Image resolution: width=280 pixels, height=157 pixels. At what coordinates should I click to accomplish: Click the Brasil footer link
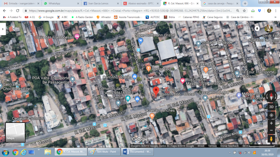coord(201,146)
